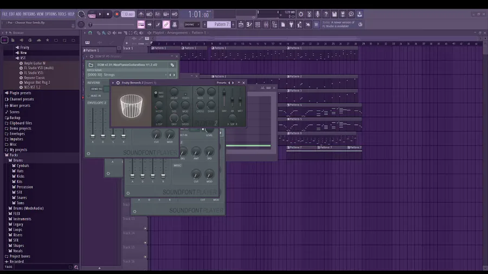488x274 pixels.
Task: Click the browser search magnifier icon
Action: coord(76,267)
